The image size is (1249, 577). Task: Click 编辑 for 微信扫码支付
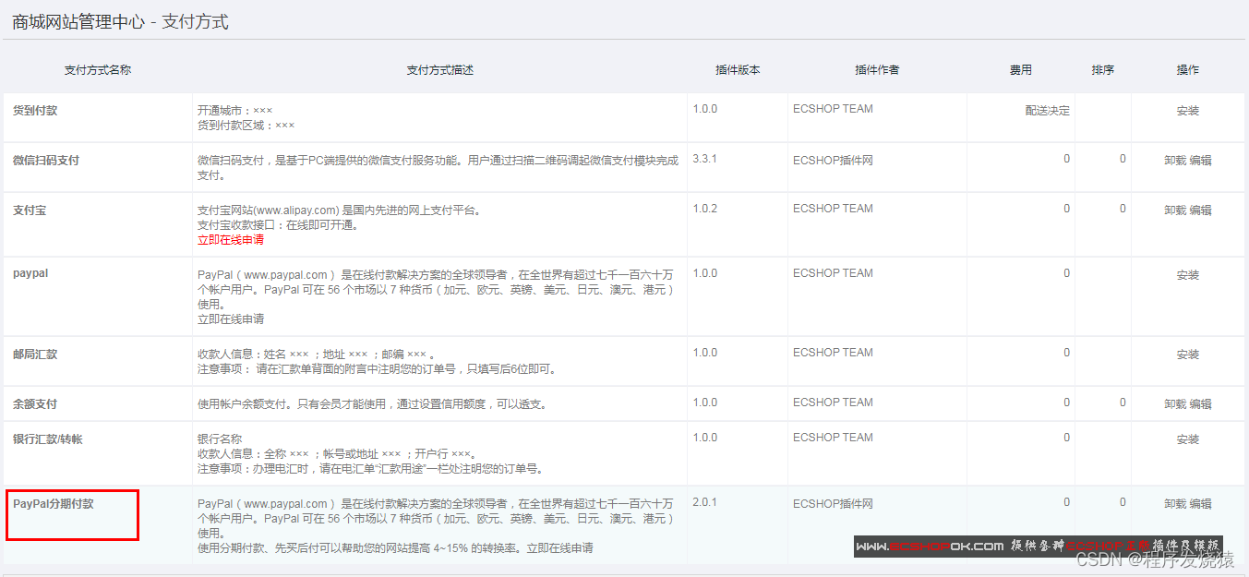click(x=1199, y=159)
